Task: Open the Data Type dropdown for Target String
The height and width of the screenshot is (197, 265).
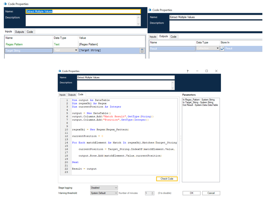Action: pos(76,51)
